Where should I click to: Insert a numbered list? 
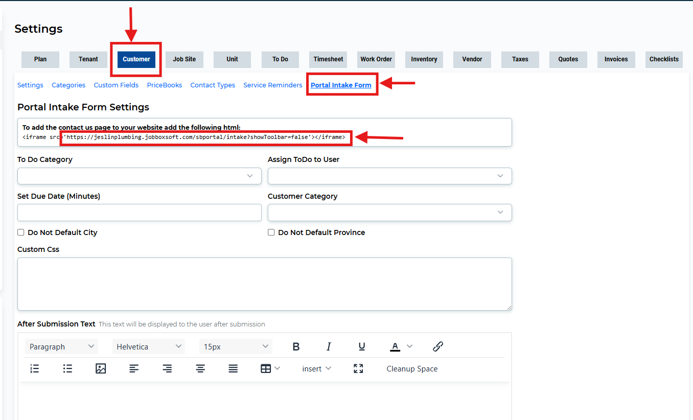(x=35, y=368)
